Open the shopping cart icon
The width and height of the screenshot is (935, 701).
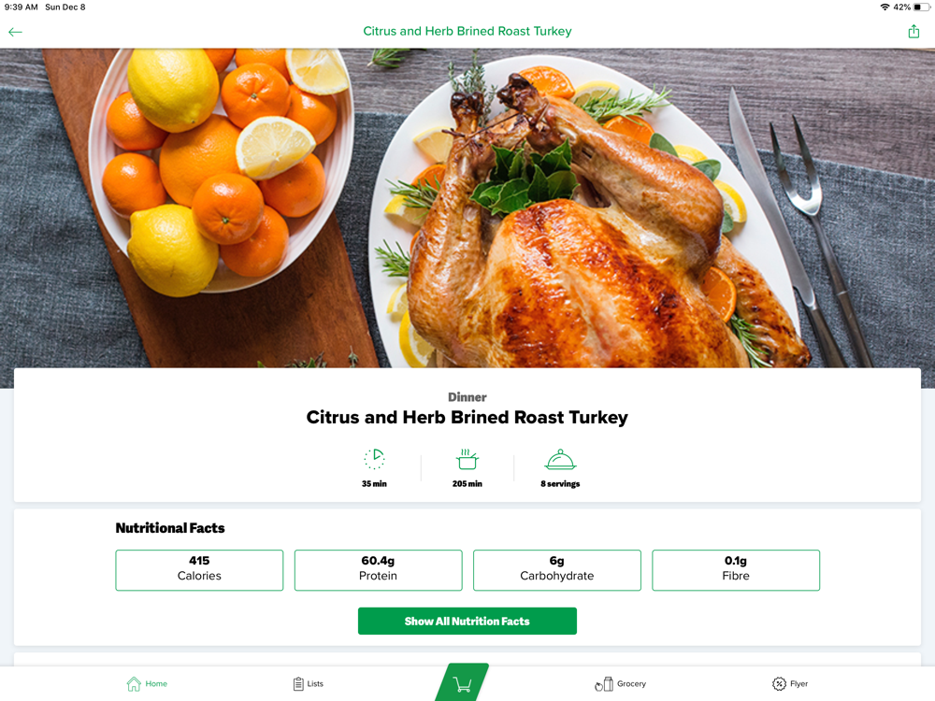(462, 684)
